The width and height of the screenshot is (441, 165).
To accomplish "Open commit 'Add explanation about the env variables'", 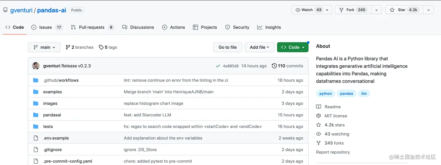I will (x=163, y=138).
